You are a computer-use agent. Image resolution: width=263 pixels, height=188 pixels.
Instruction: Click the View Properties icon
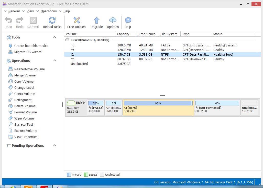point(10,137)
